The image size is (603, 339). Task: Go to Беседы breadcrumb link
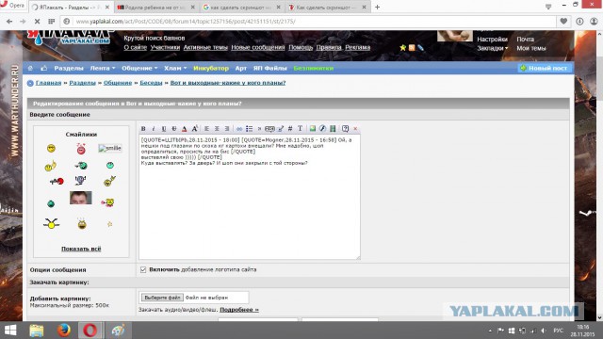(151, 83)
